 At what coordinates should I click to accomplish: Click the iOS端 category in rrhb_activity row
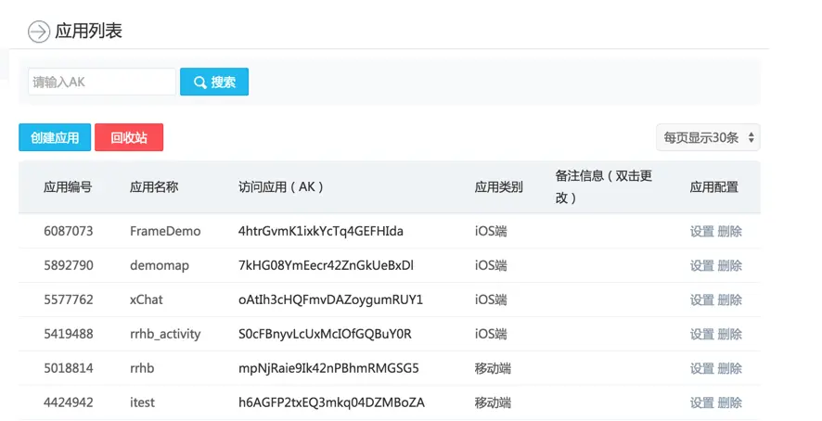click(491, 334)
